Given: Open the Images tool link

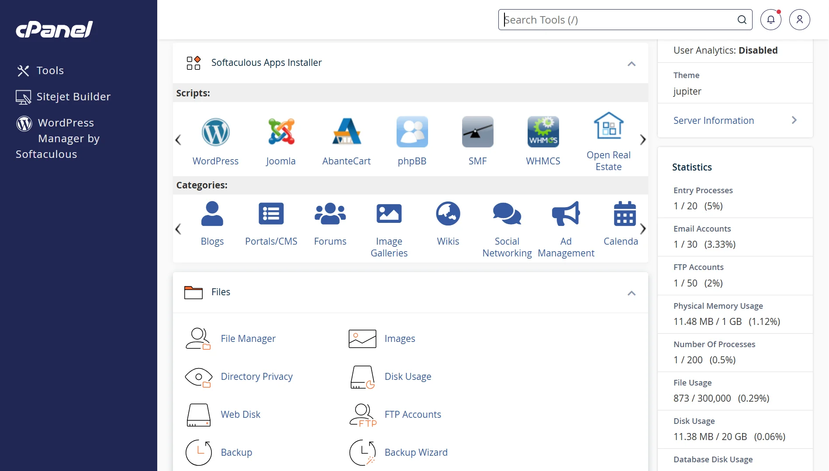Looking at the screenshot, I should point(400,339).
